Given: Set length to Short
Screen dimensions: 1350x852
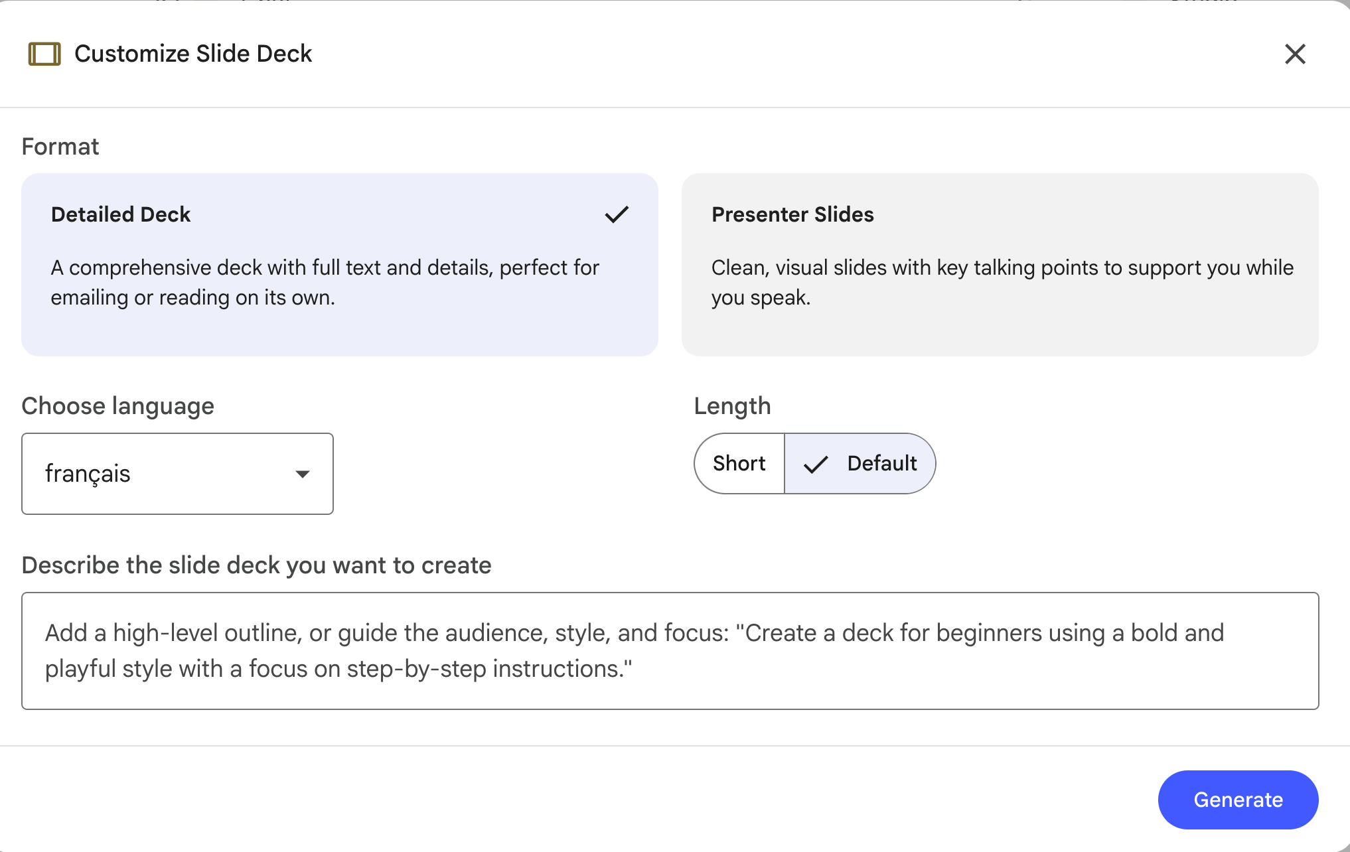Looking at the screenshot, I should pos(739,463).
